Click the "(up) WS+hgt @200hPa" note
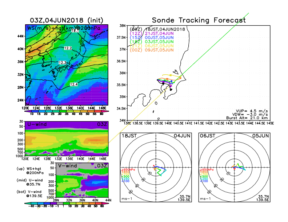288x222 pixels. (x=30, y=171)
